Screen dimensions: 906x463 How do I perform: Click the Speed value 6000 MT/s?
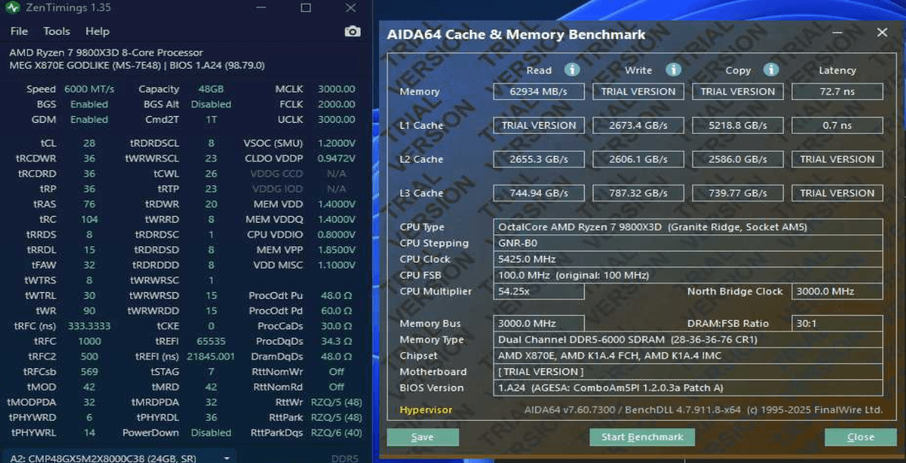coord(89,89)
